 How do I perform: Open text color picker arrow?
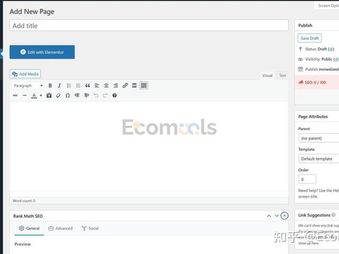(x=41, y=96)
